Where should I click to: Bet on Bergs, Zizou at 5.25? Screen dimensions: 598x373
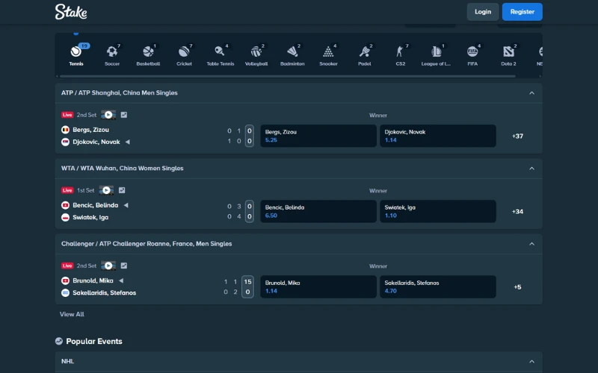(x=318, y=136)
